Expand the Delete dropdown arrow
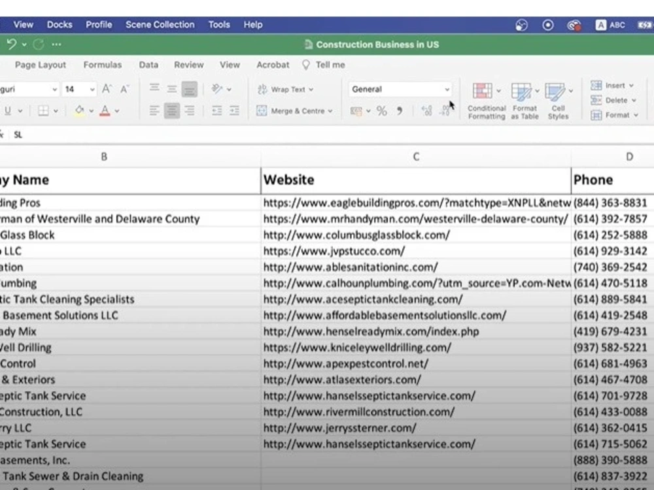Screen dimensions: 654x490 634,101
